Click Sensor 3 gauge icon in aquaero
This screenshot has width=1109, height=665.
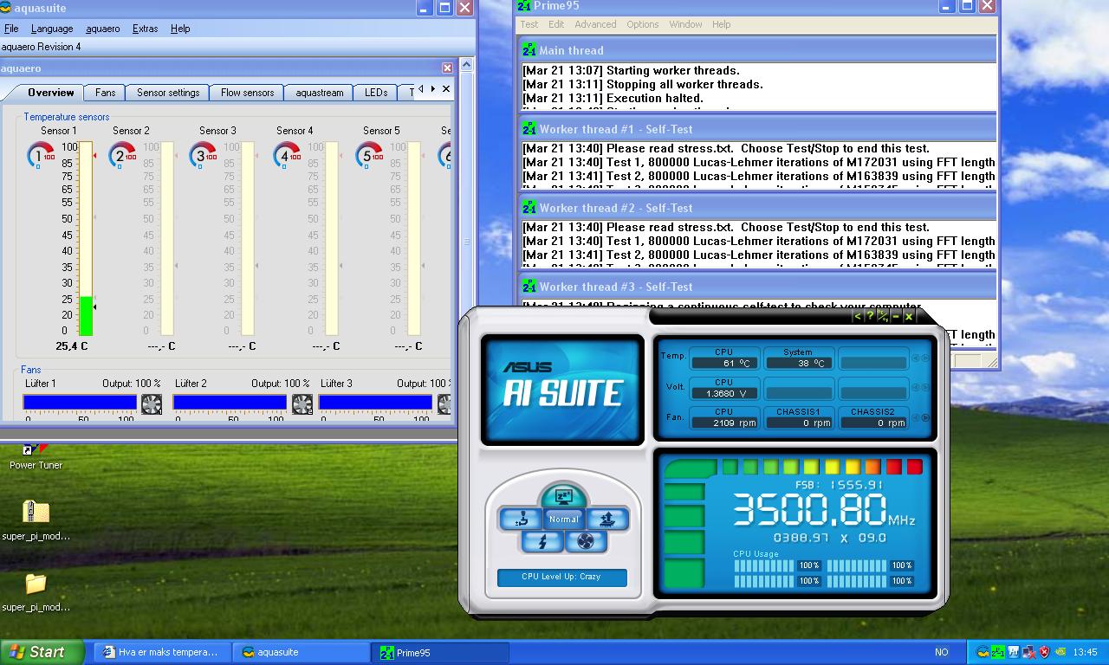(x=202, y=155)
